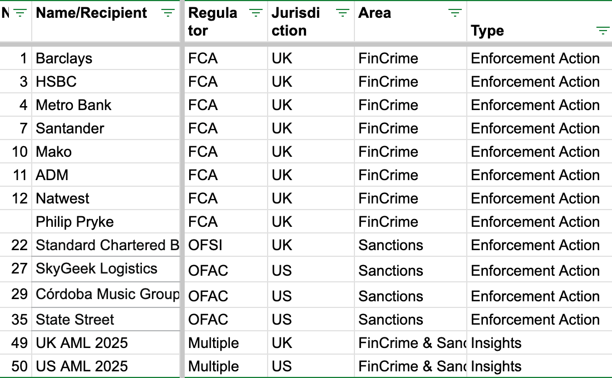
Task: Select the Metro Bank cell
Action: [x=105, y=105]
